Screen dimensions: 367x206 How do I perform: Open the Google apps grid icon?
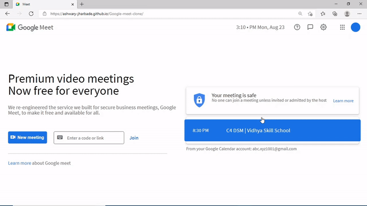(342, 27)
